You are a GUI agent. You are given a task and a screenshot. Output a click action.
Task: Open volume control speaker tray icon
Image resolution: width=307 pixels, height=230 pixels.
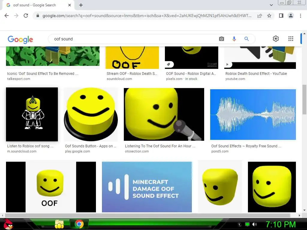[x=255, y=224]
